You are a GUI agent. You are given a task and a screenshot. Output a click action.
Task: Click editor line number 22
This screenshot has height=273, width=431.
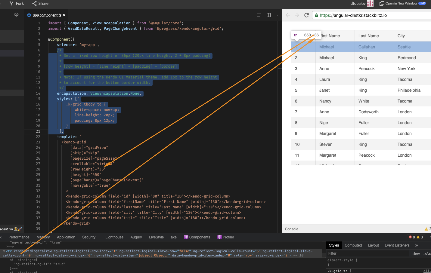point(38,137)
